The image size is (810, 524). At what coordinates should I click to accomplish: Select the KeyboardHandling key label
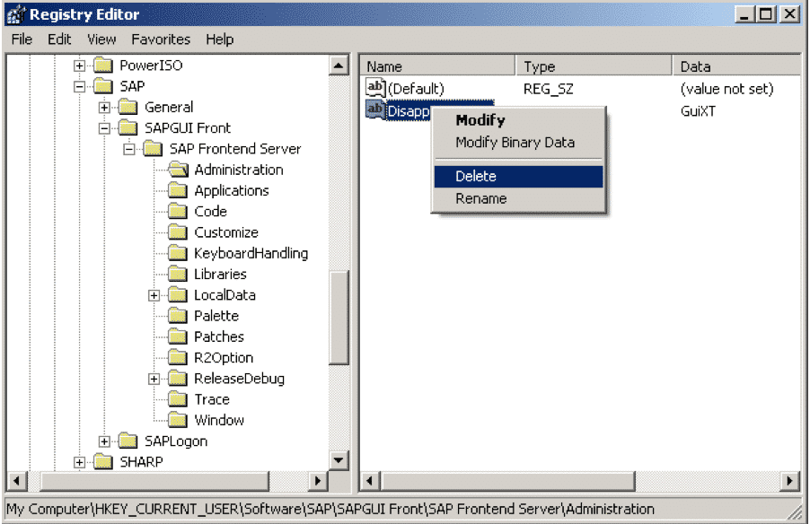251,254
